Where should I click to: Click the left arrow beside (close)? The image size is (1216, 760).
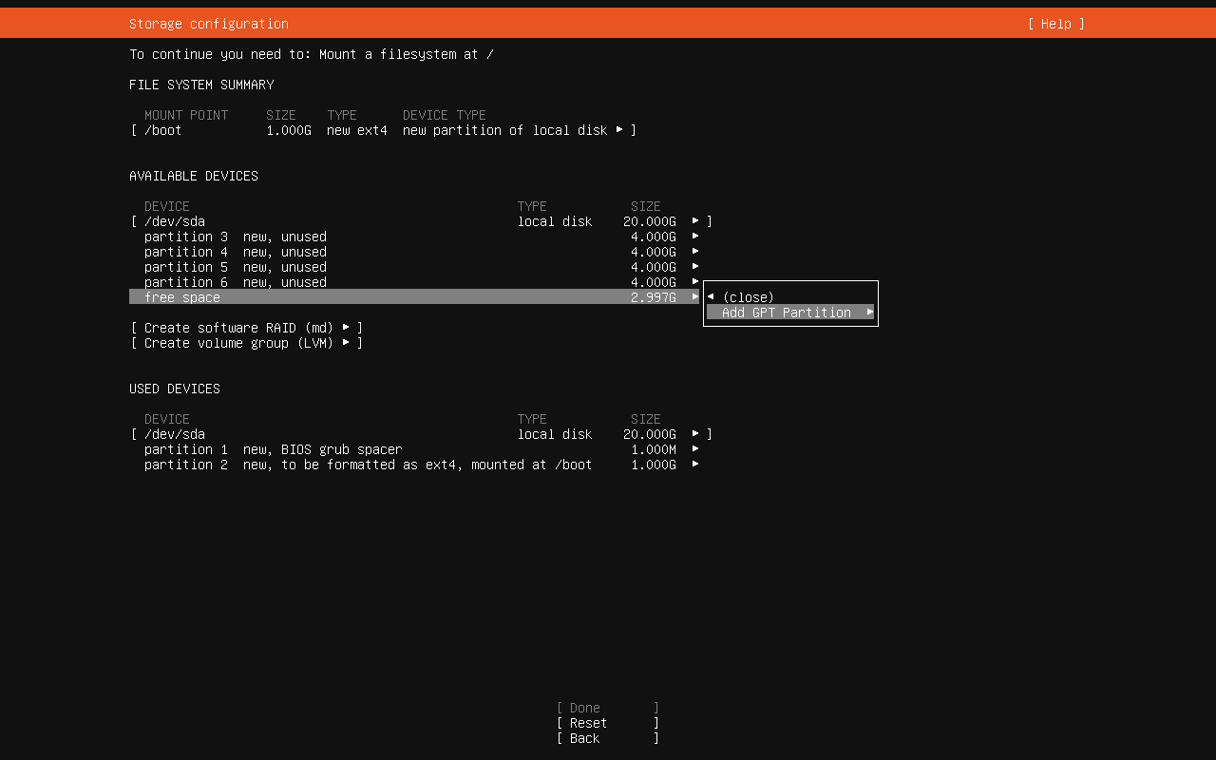pyautogui.click(x=711, y=297)
